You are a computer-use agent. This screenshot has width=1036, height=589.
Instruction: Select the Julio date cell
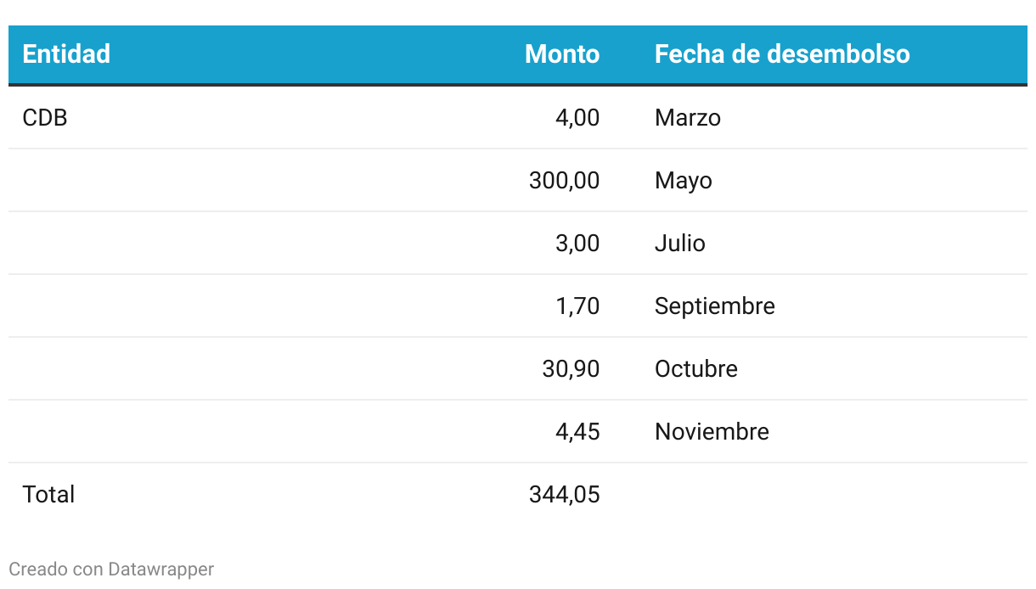pyautogui.click(x=680, y=243)
